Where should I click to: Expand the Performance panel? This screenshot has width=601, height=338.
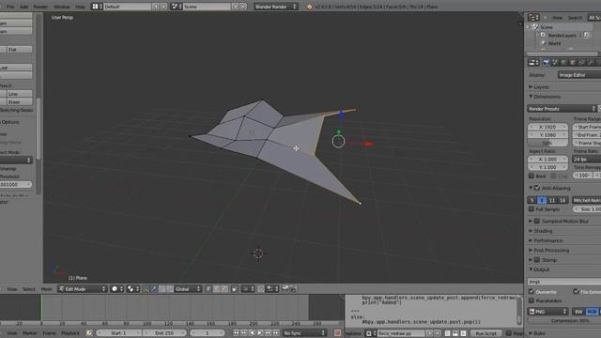(532, 240)
